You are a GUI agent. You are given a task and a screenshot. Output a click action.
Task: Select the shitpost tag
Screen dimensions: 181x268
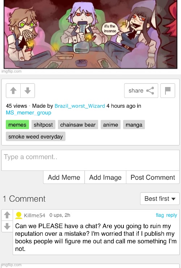tap(43, 125)
